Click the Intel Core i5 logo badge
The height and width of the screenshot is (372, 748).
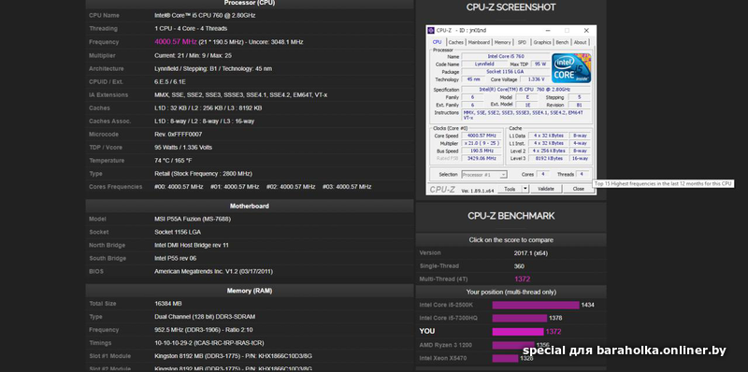(571, 67)
